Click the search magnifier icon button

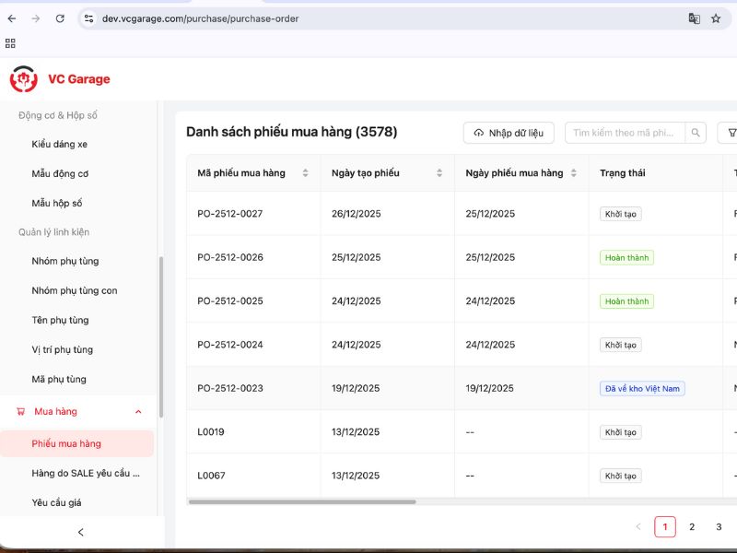(697, 133)
